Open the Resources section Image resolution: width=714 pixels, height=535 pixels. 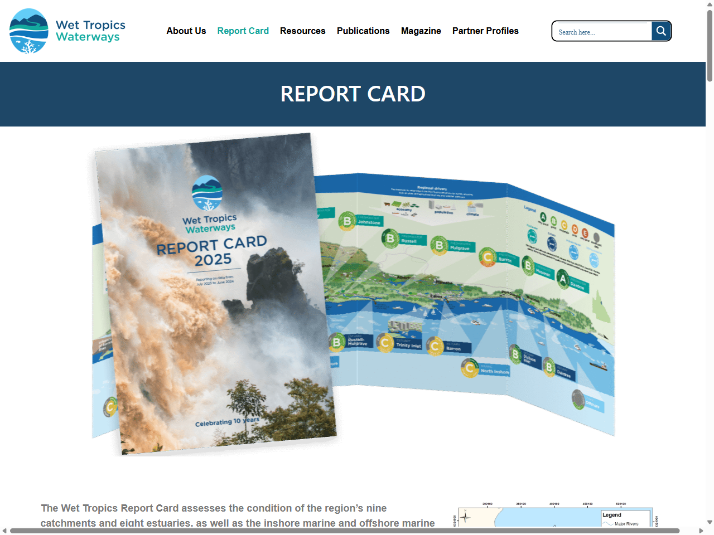pos(303,31)
